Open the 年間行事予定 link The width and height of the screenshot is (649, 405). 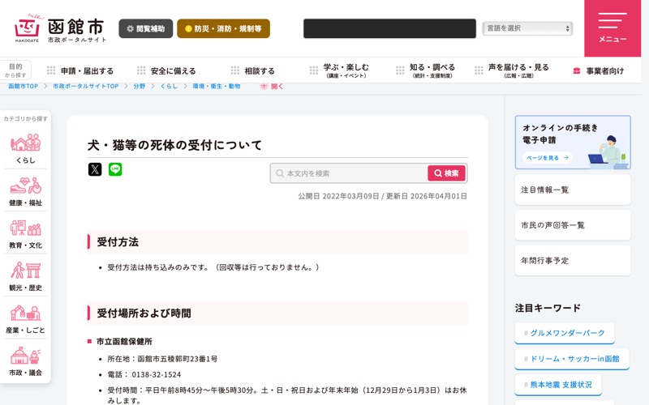(x=573, y=261)
